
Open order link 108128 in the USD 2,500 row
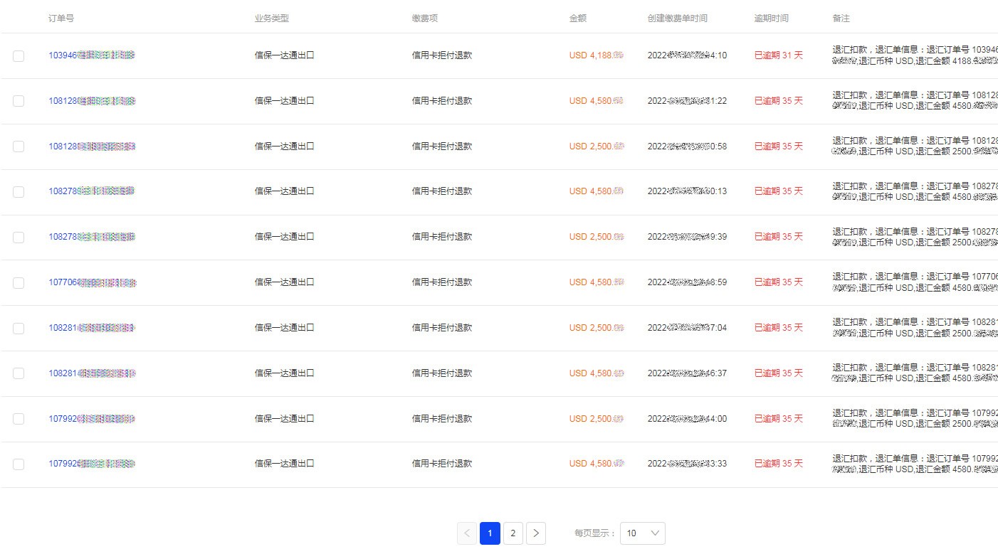[92, 147]
